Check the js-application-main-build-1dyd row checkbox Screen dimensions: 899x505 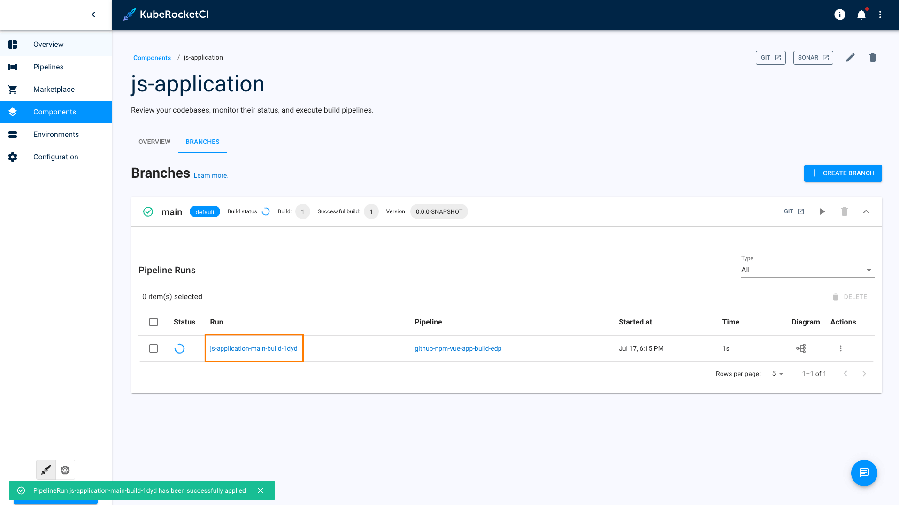(154, 348)
